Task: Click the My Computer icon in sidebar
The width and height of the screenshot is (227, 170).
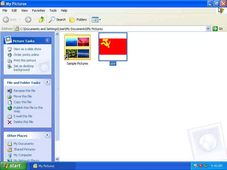Action: [x=10, y=155]
